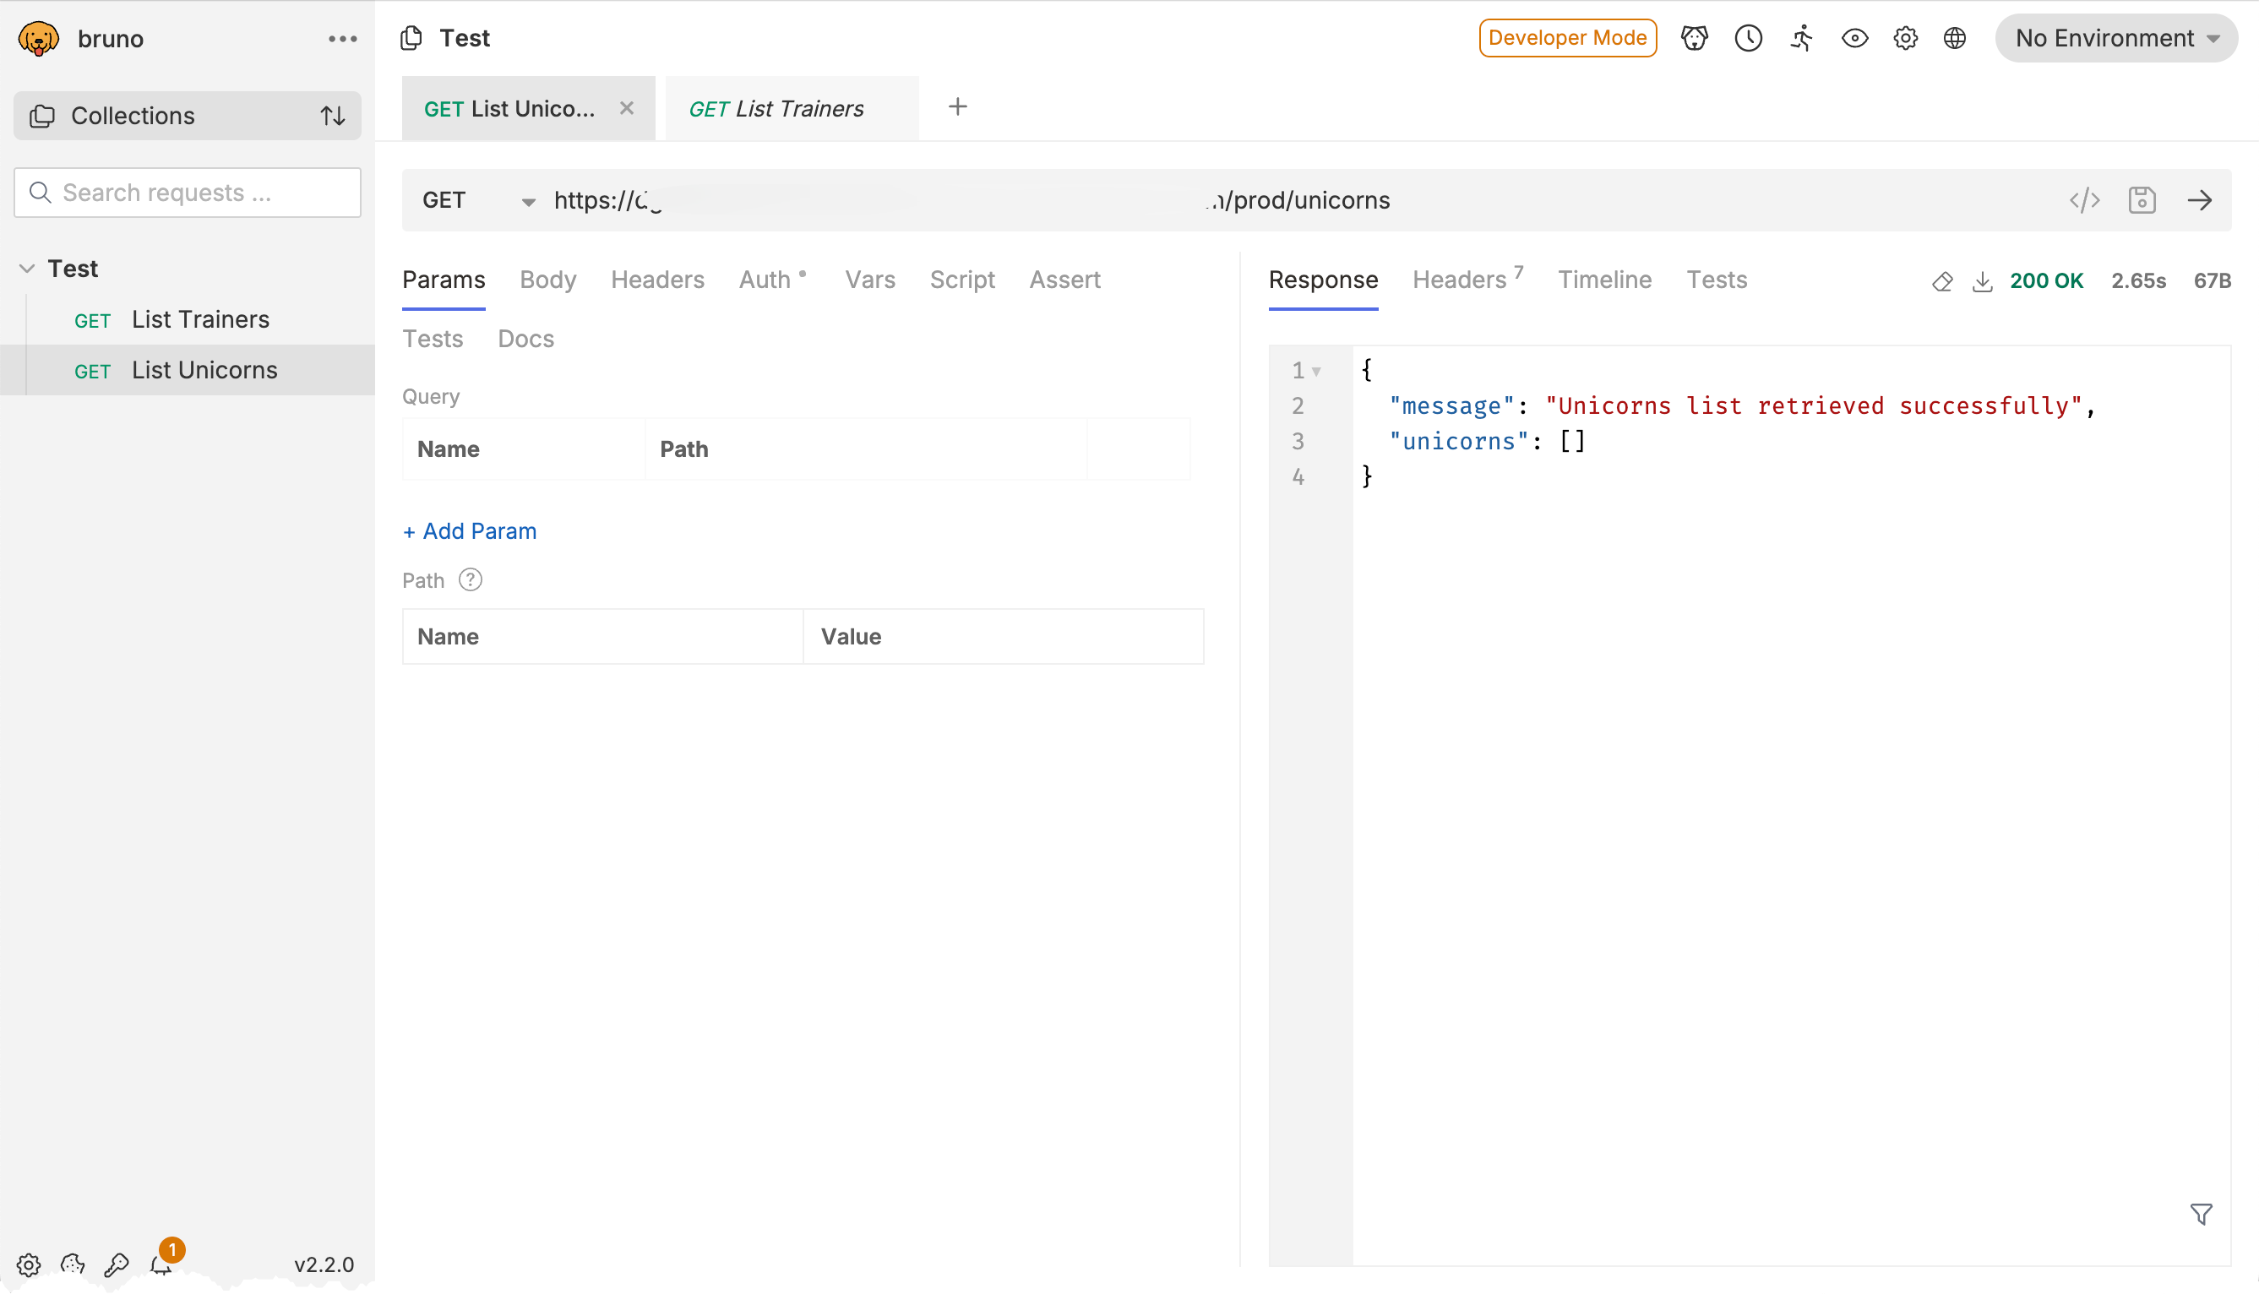Click the Path help question mark icon
Screen dimensions: 2259x1294
click(470, 579)
